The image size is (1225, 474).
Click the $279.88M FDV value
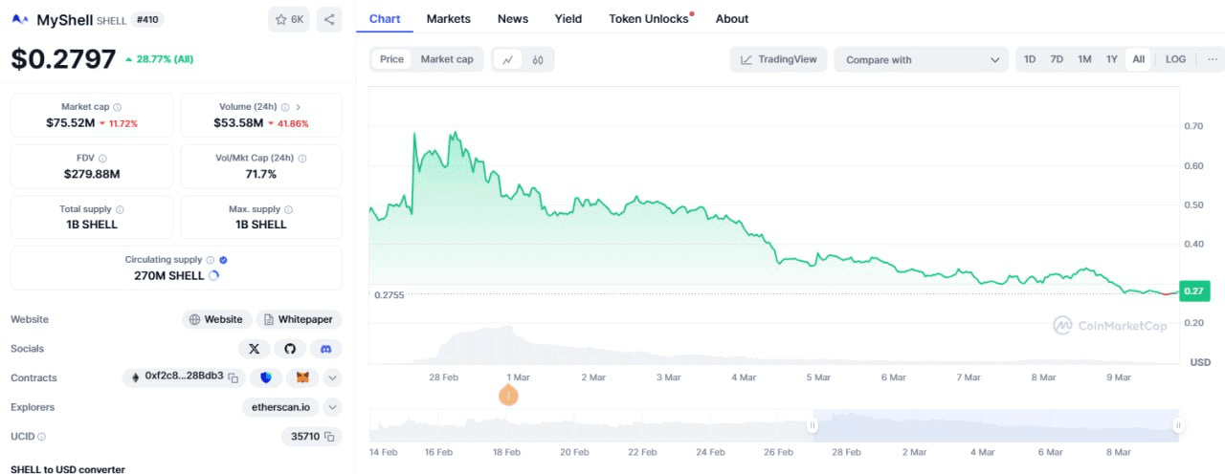(x=92, y=174)
